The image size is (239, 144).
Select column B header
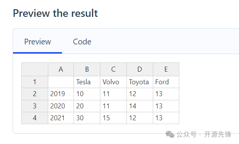point(87,69)
